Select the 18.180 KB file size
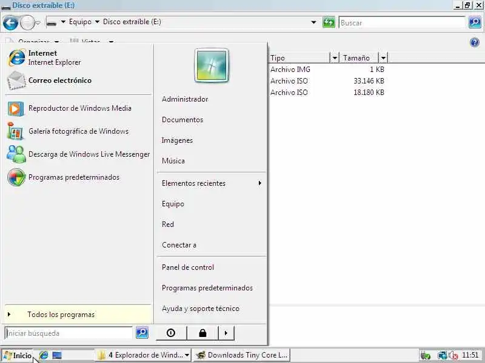The width and height of the screenshot is (485, 363). 369,93
